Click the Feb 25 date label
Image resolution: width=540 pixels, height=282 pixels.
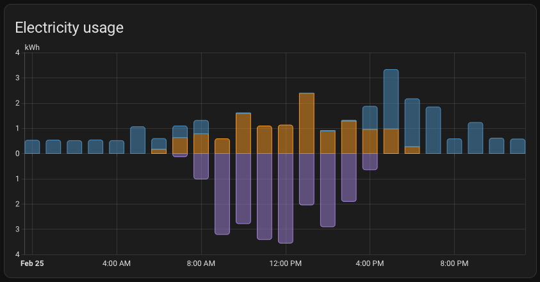coord(32,263)
